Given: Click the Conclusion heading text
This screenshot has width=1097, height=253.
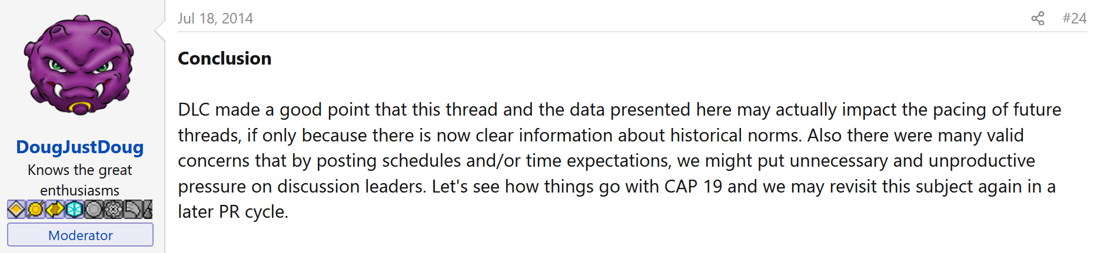Looking at the screenshot, I should point(225,58).
